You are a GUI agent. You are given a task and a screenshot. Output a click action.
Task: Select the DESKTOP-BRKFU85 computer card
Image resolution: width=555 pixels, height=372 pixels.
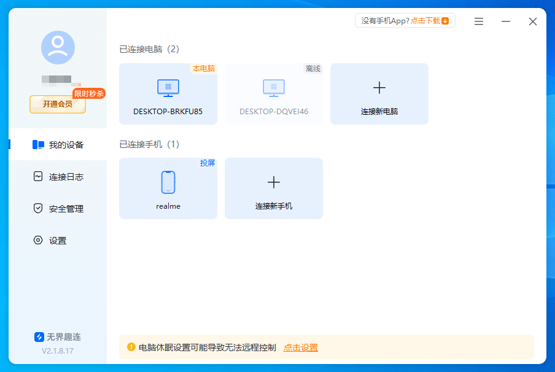point(168,93)
